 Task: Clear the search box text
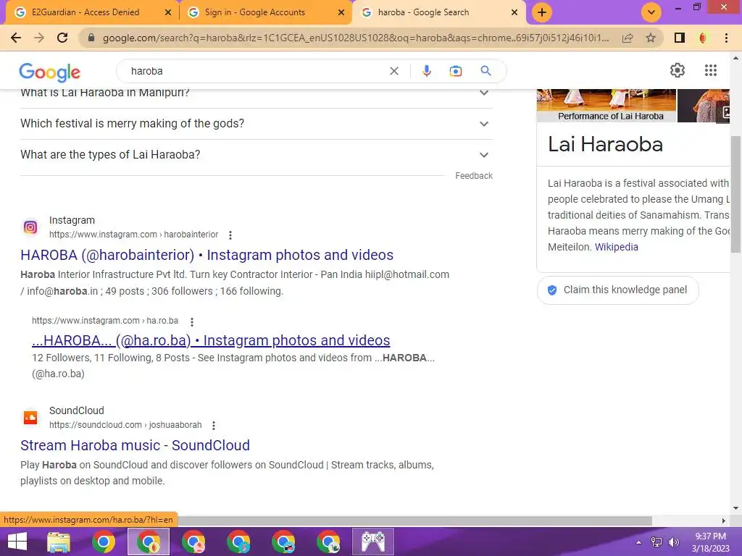(393, 71)
